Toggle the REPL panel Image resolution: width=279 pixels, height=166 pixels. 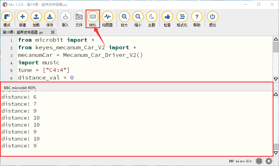click(x=93, y=19)
